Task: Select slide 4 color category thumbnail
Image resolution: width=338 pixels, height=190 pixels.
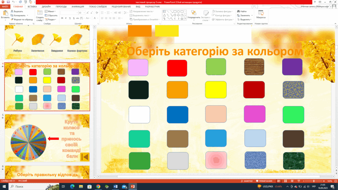Action: click(x=47, y=87)
